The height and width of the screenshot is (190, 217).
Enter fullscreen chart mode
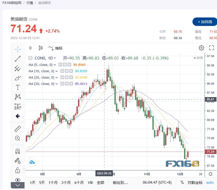click(211, 48)
